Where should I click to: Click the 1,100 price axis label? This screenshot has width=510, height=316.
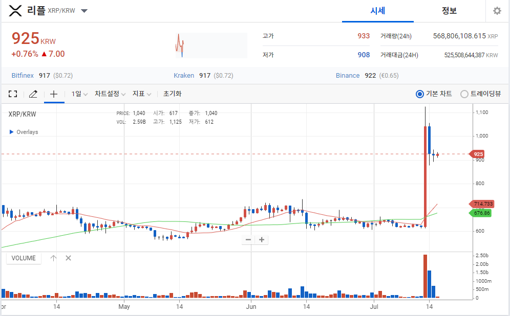click(x=482, y=112)
